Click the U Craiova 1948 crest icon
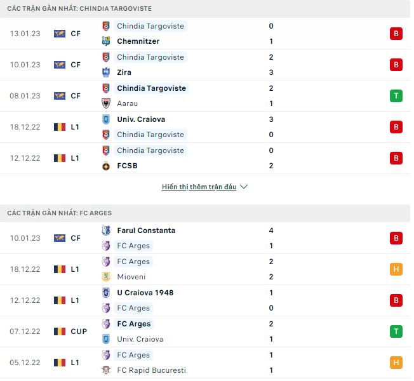Screen dimensions: 414x381 pyautogui.click(x=106, y=293)
